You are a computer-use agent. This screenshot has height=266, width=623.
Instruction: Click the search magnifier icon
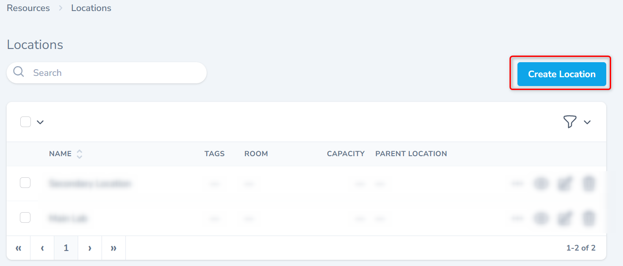pos(19,72)
